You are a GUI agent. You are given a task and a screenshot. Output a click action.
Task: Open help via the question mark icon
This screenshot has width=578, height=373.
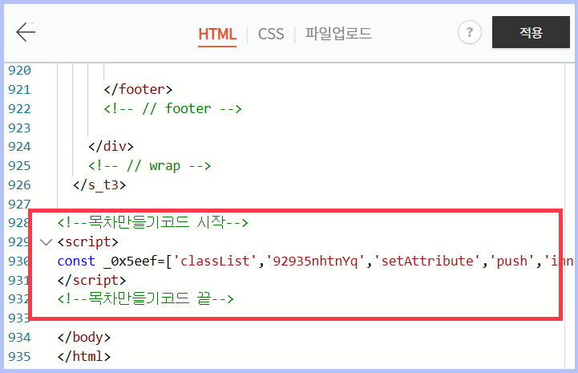[469, 32]
